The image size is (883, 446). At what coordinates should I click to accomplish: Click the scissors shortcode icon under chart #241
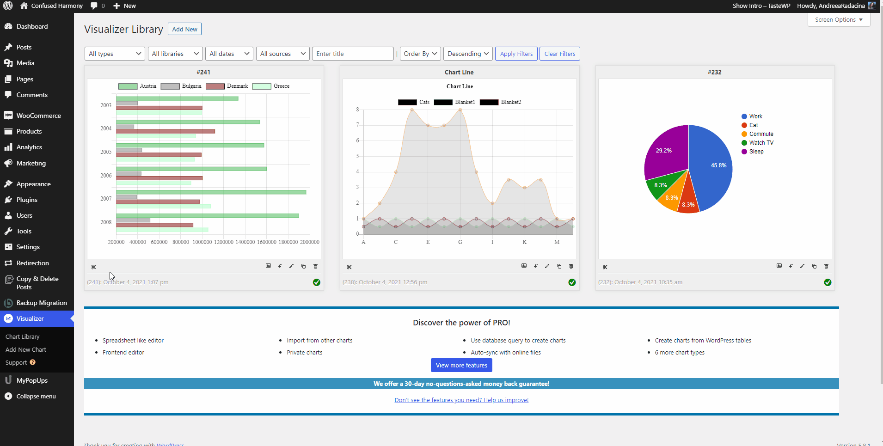tap(94, 267)
